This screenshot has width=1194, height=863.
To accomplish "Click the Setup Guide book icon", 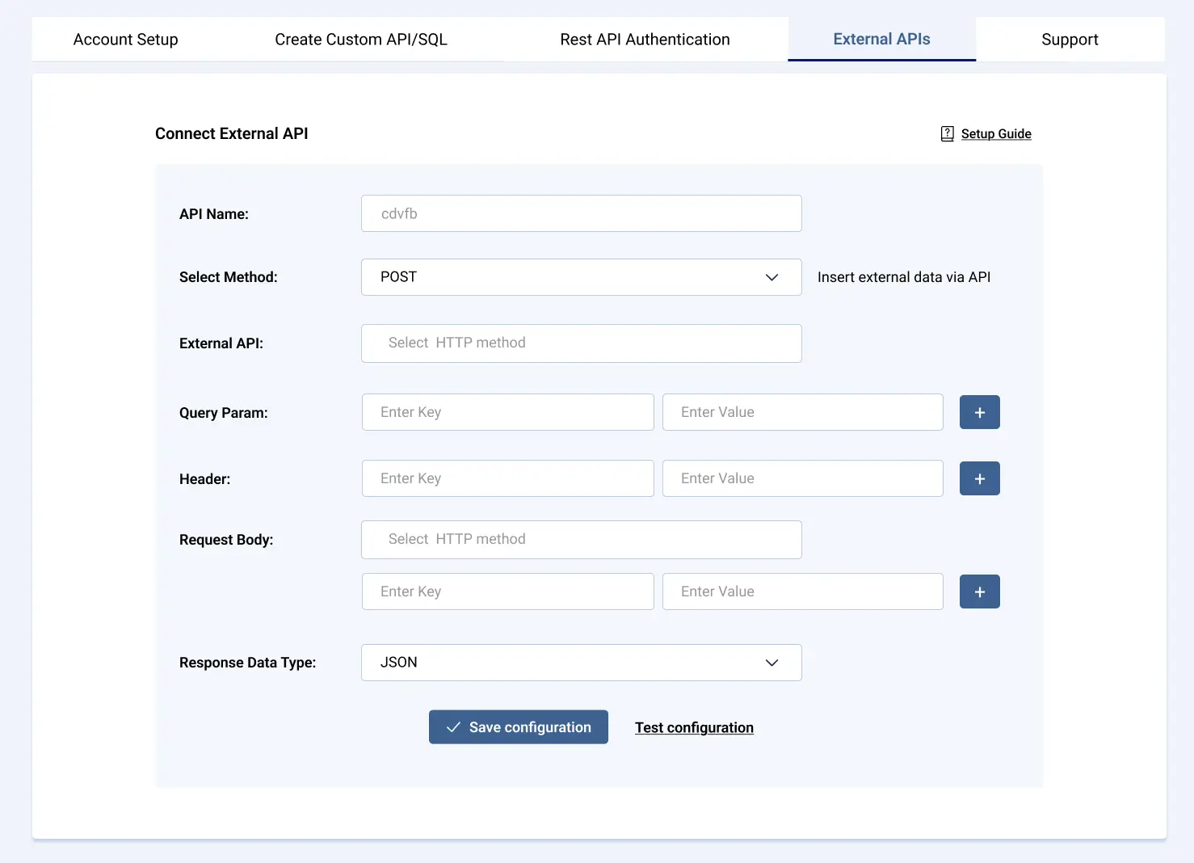I will (948, 134).
